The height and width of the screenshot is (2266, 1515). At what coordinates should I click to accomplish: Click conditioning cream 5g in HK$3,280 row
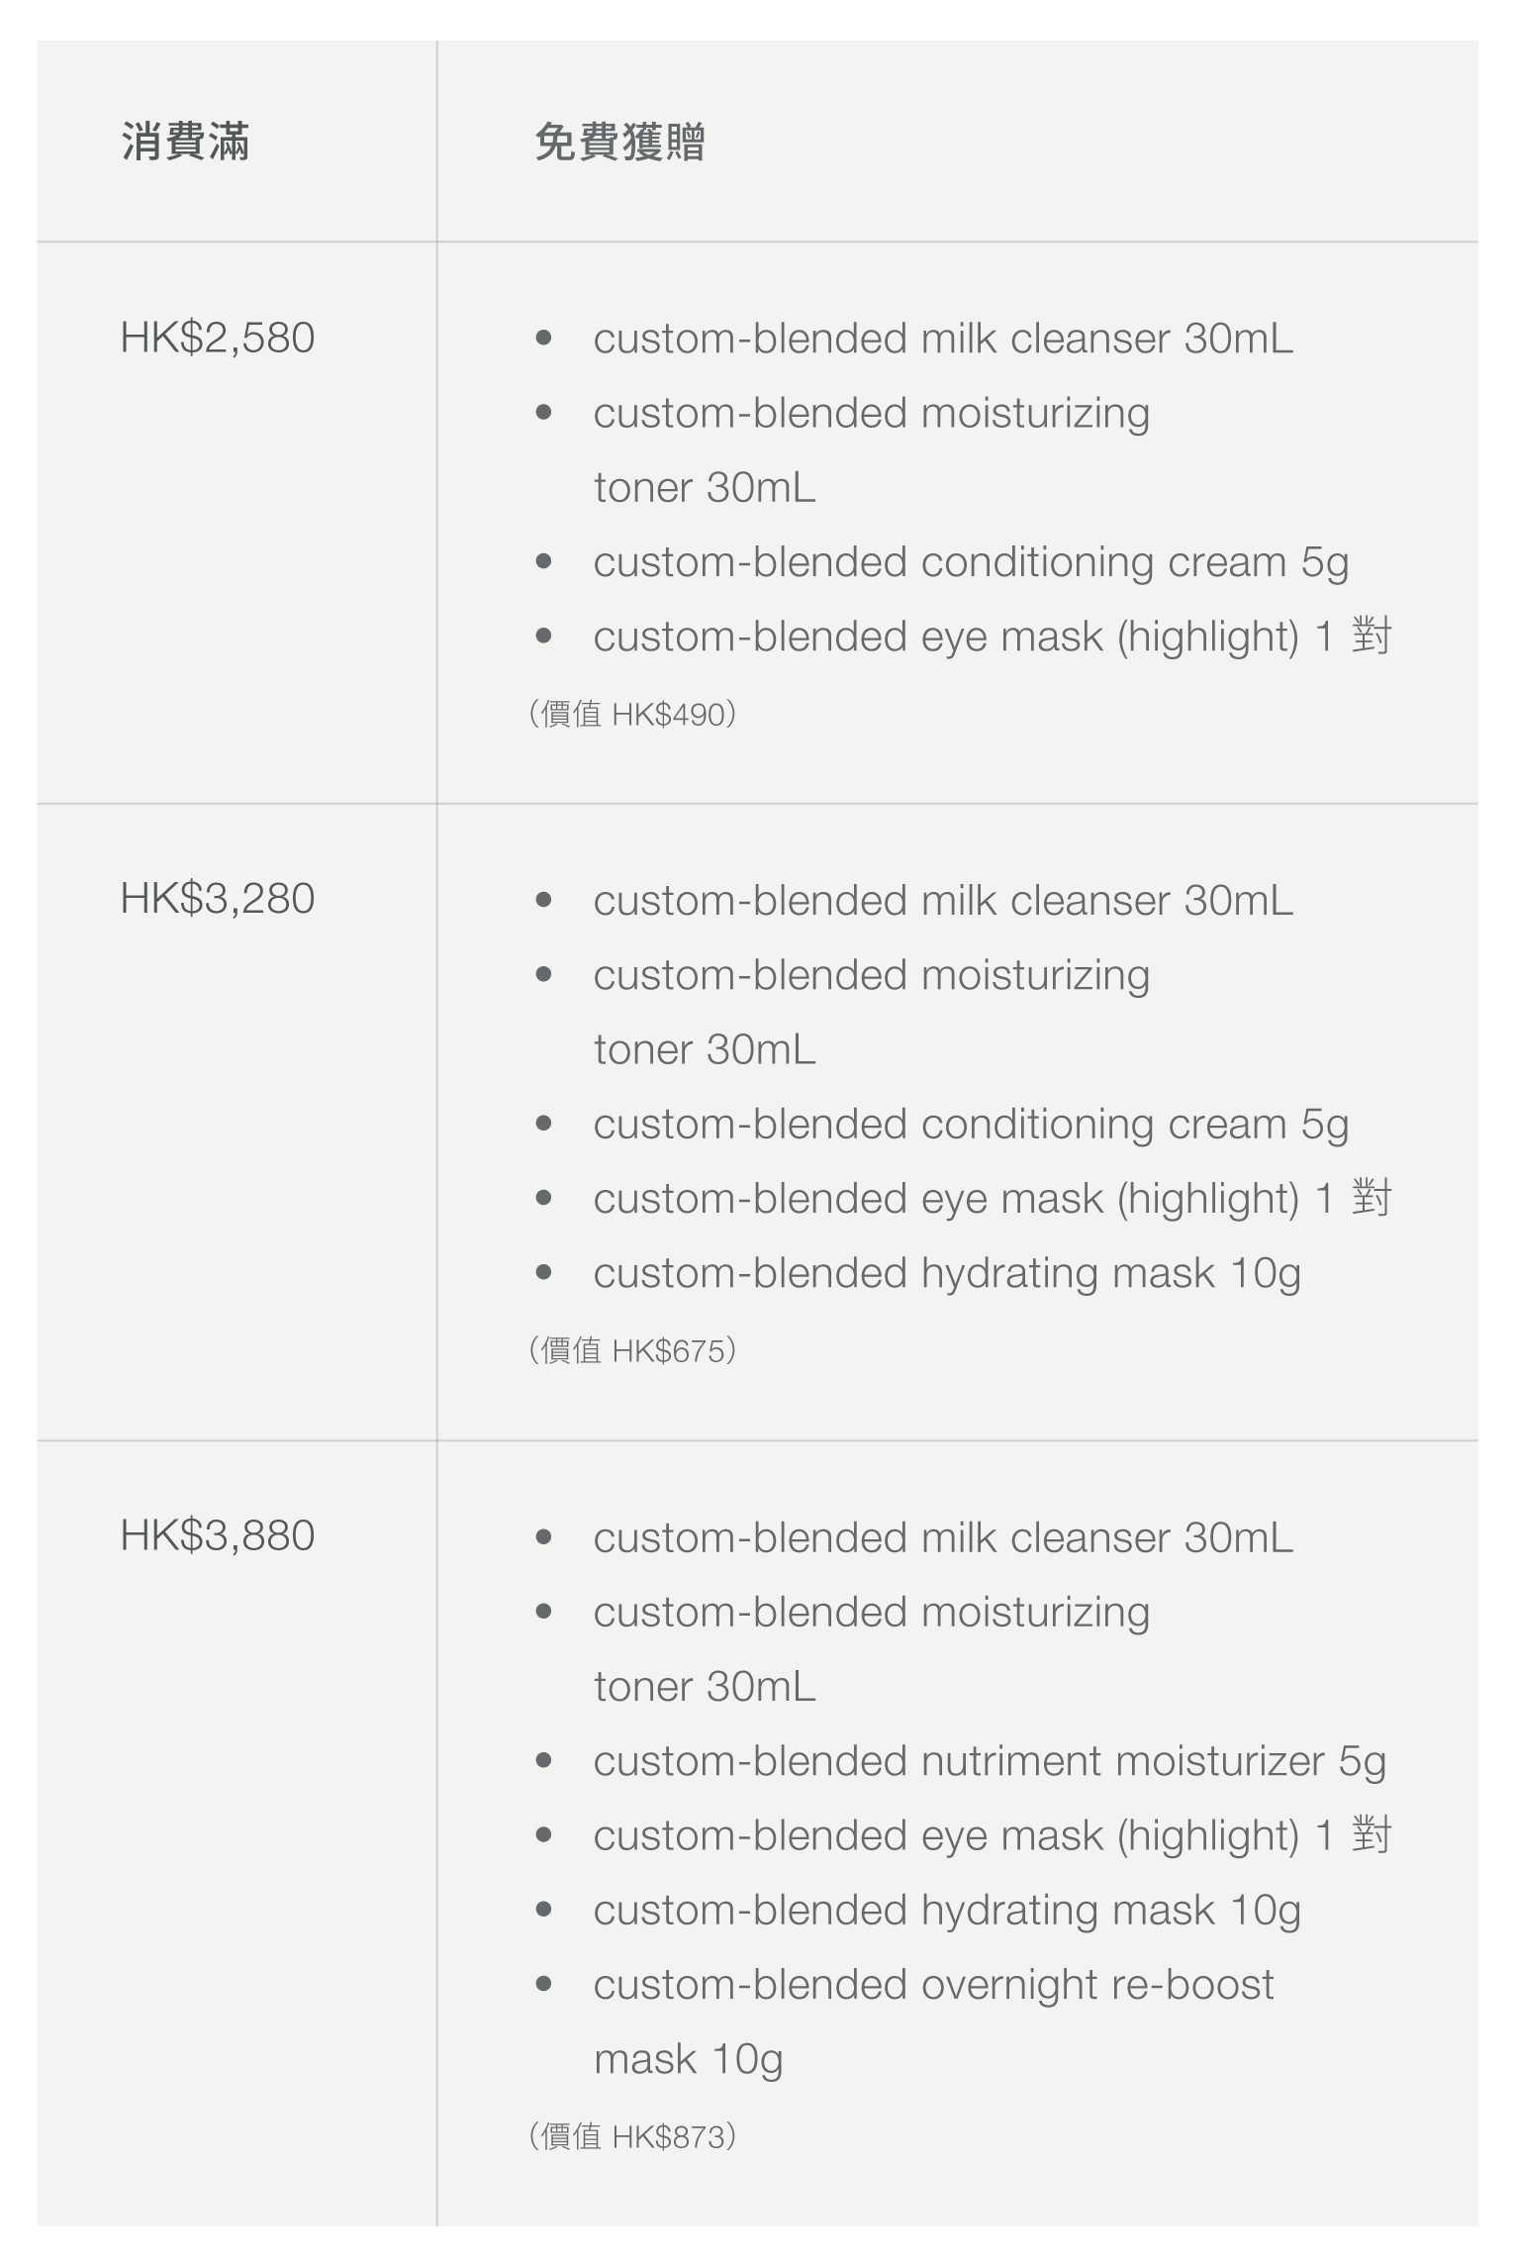click(970, 1125)
